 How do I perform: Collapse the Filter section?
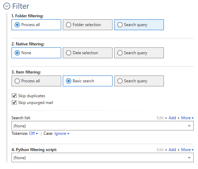[x=6, y=6]
